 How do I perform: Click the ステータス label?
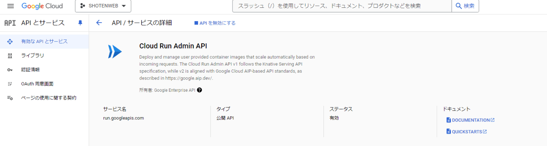pyautogui.click(x=341, y=109)
